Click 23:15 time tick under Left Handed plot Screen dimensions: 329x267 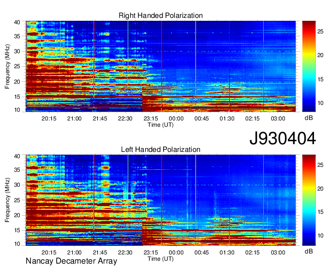click(x=150, y=252)
